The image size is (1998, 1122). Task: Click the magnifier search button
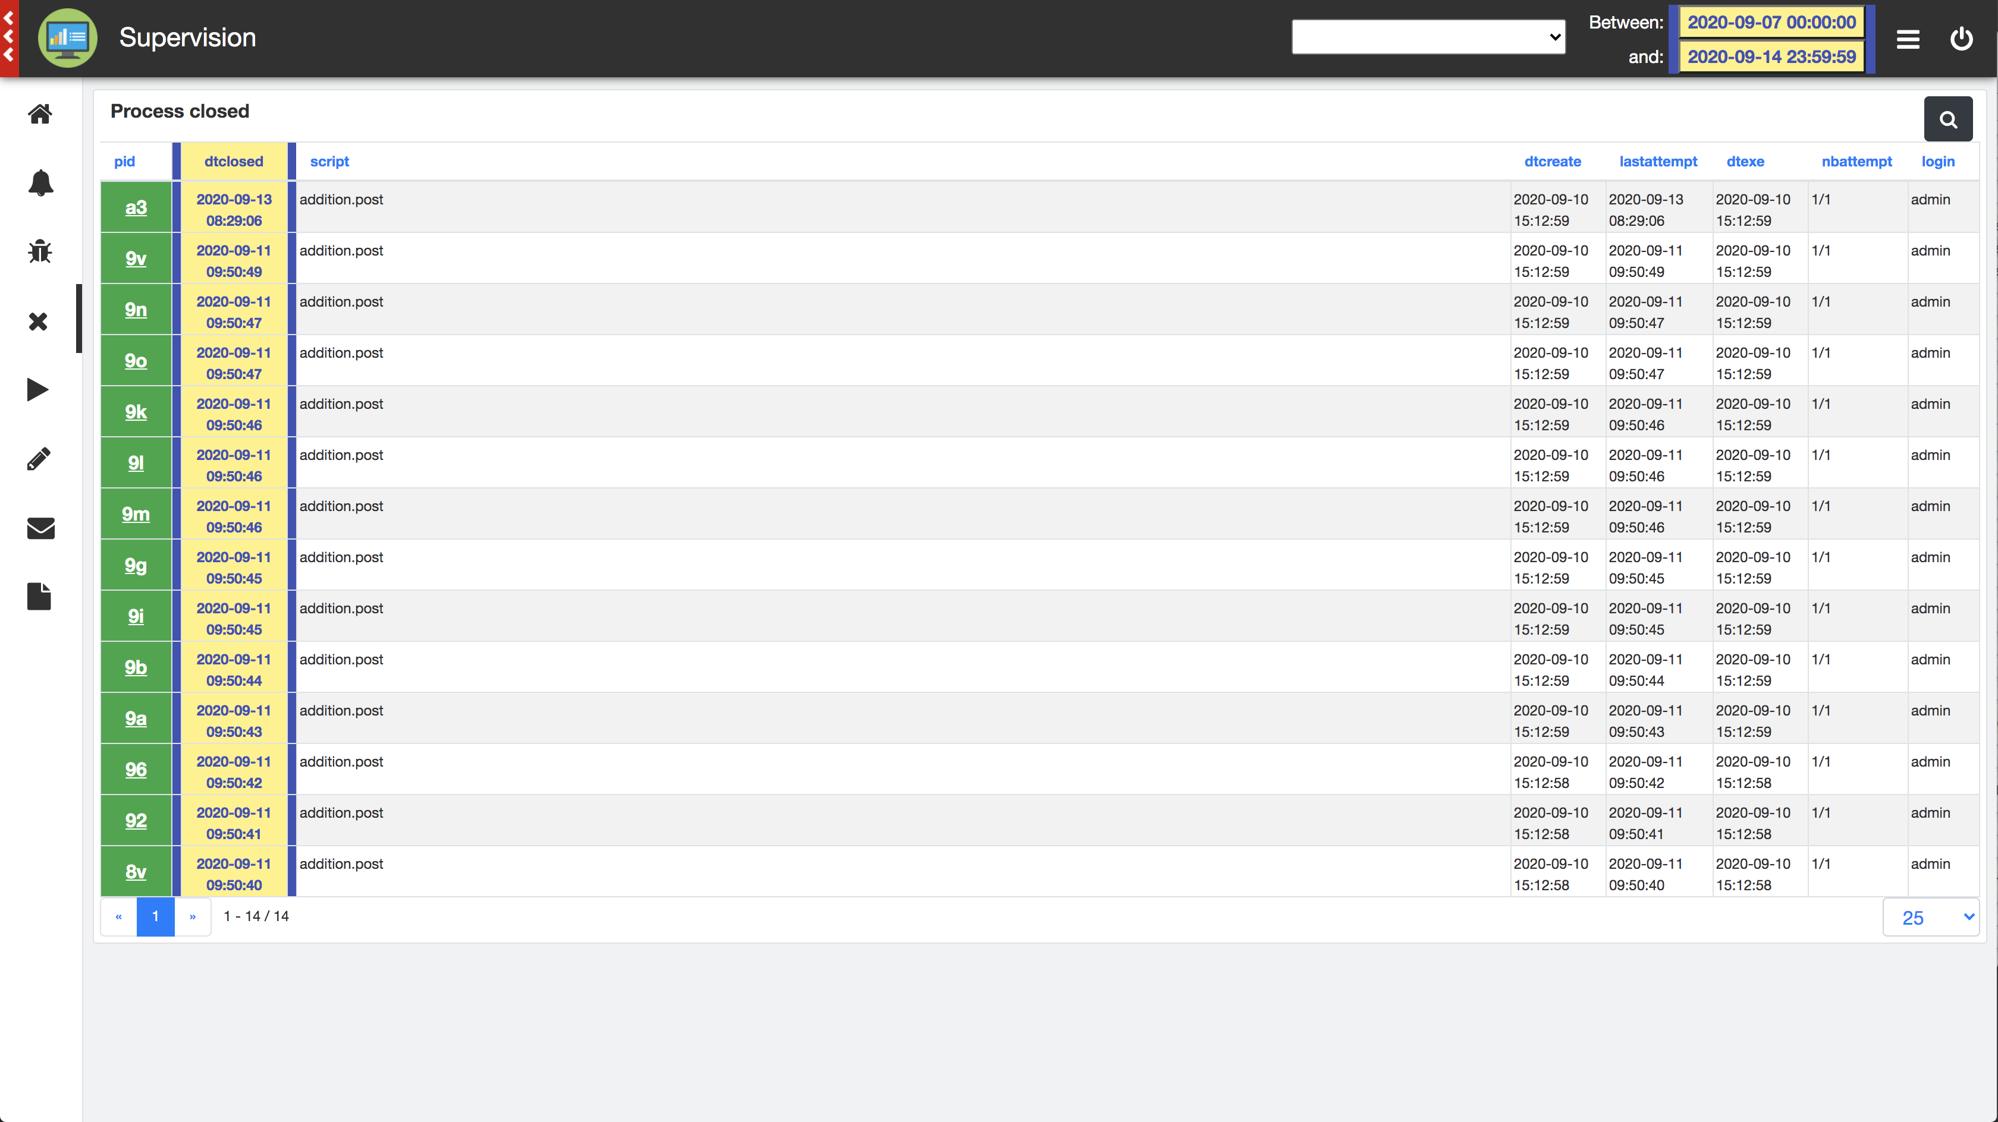[x=1949, y=119]
